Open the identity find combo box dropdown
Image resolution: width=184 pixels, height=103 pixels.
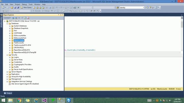point(143,8)
